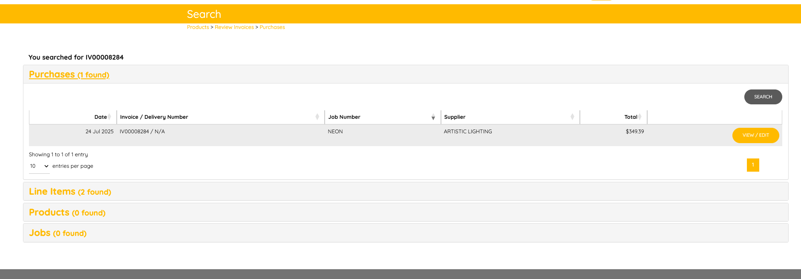Open the entries per page dropdown
This screenshot has height=279, width=801.
coord(39,166)
